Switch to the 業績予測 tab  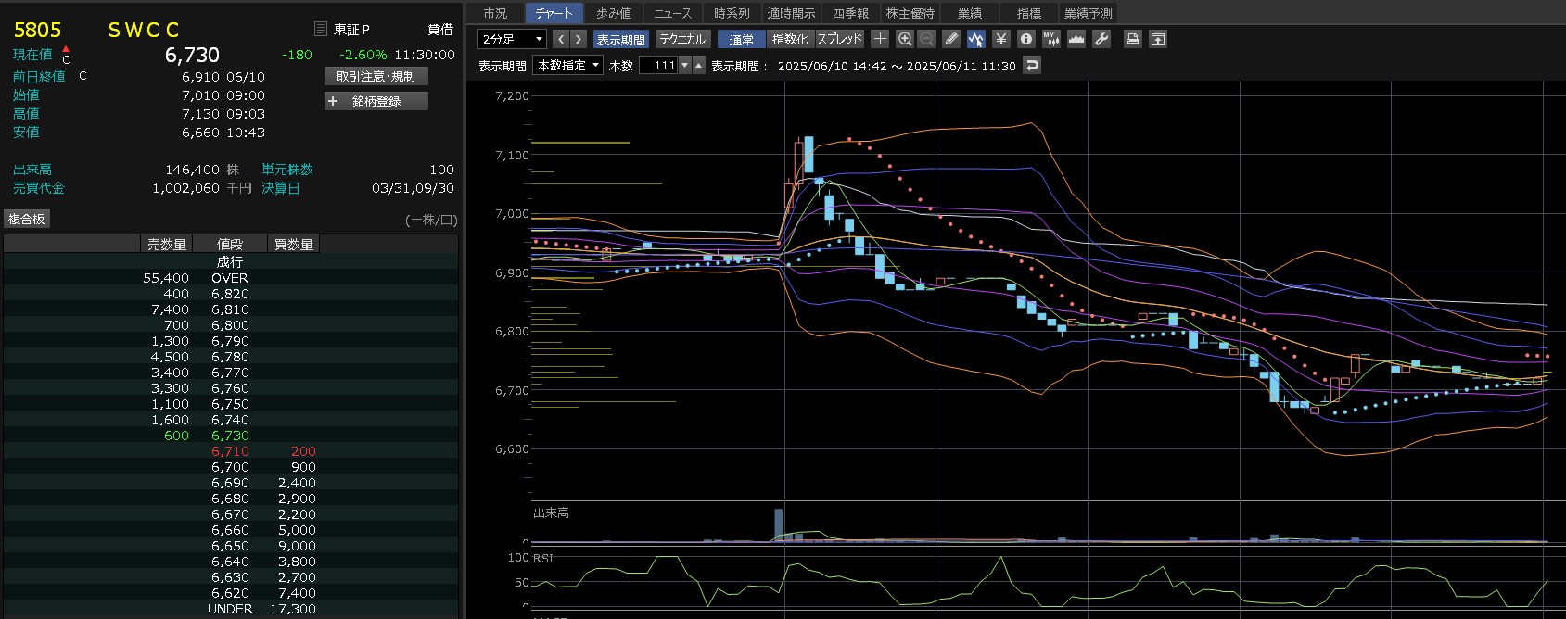(x=1089, y=13)
